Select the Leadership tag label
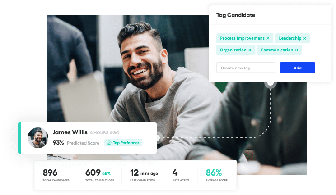Image resolution: width=336 pixels, height=195 pixels. (290, 38)
